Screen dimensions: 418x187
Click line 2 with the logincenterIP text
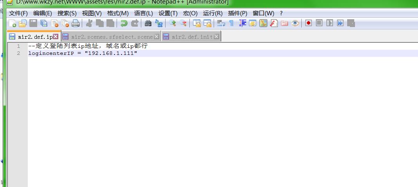[83, 53]
